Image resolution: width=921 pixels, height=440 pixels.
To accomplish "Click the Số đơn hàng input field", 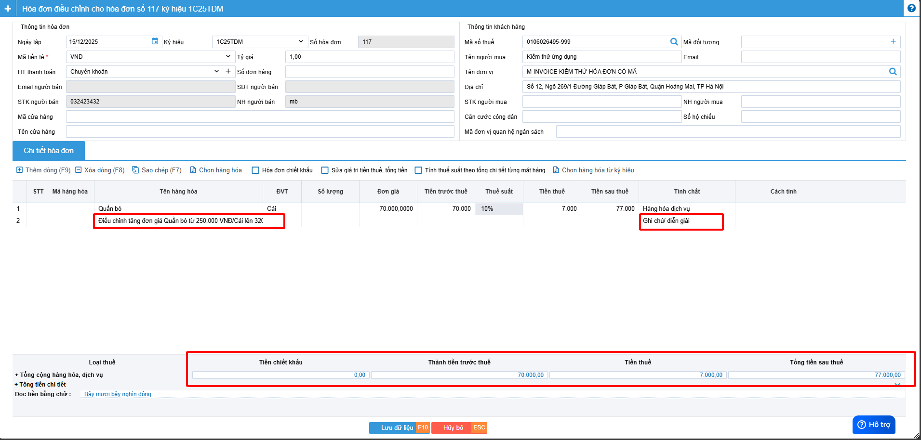I will point(369,72).
